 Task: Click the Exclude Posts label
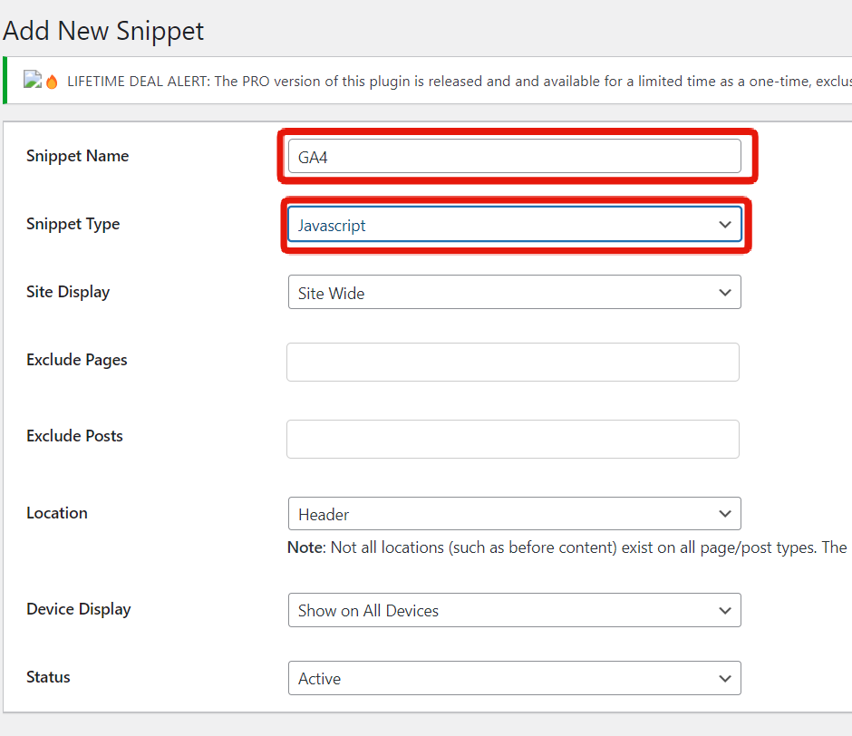click(74, 436)
